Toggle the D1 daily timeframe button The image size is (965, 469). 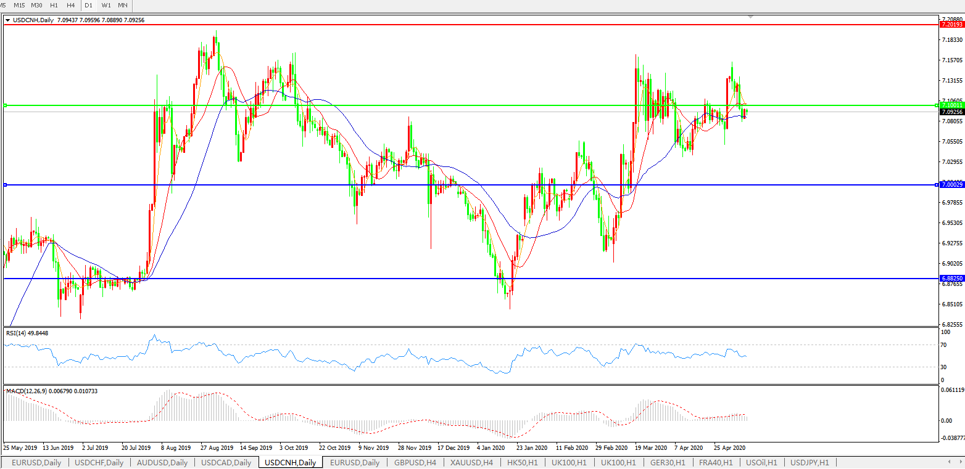click(x=89, y=5)
